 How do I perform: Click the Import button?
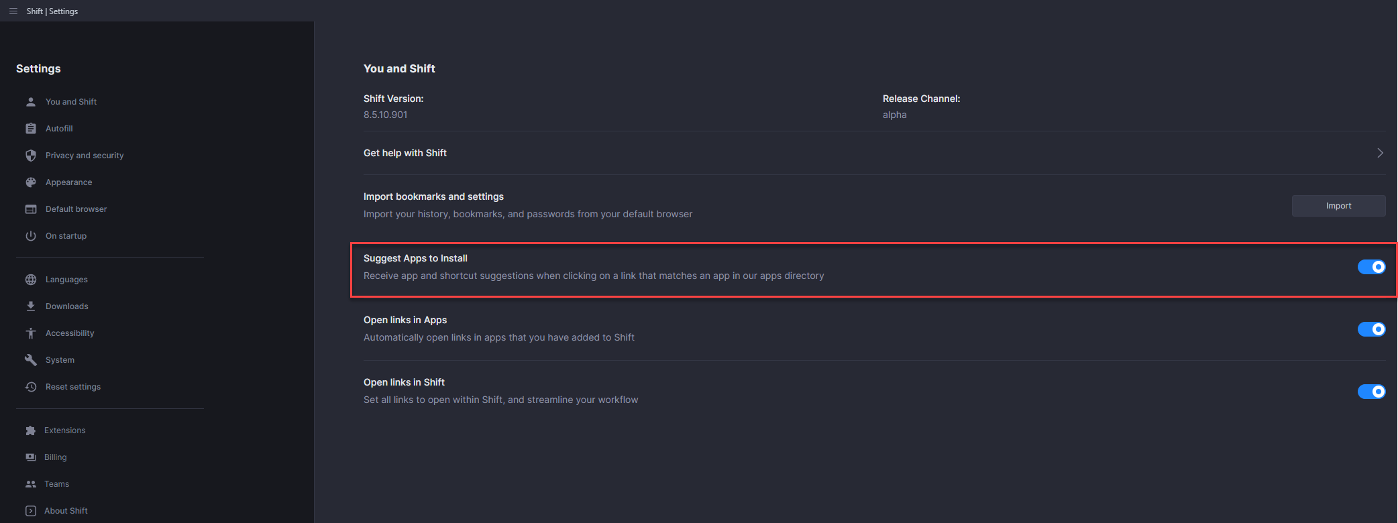(x=1338, y=206)
